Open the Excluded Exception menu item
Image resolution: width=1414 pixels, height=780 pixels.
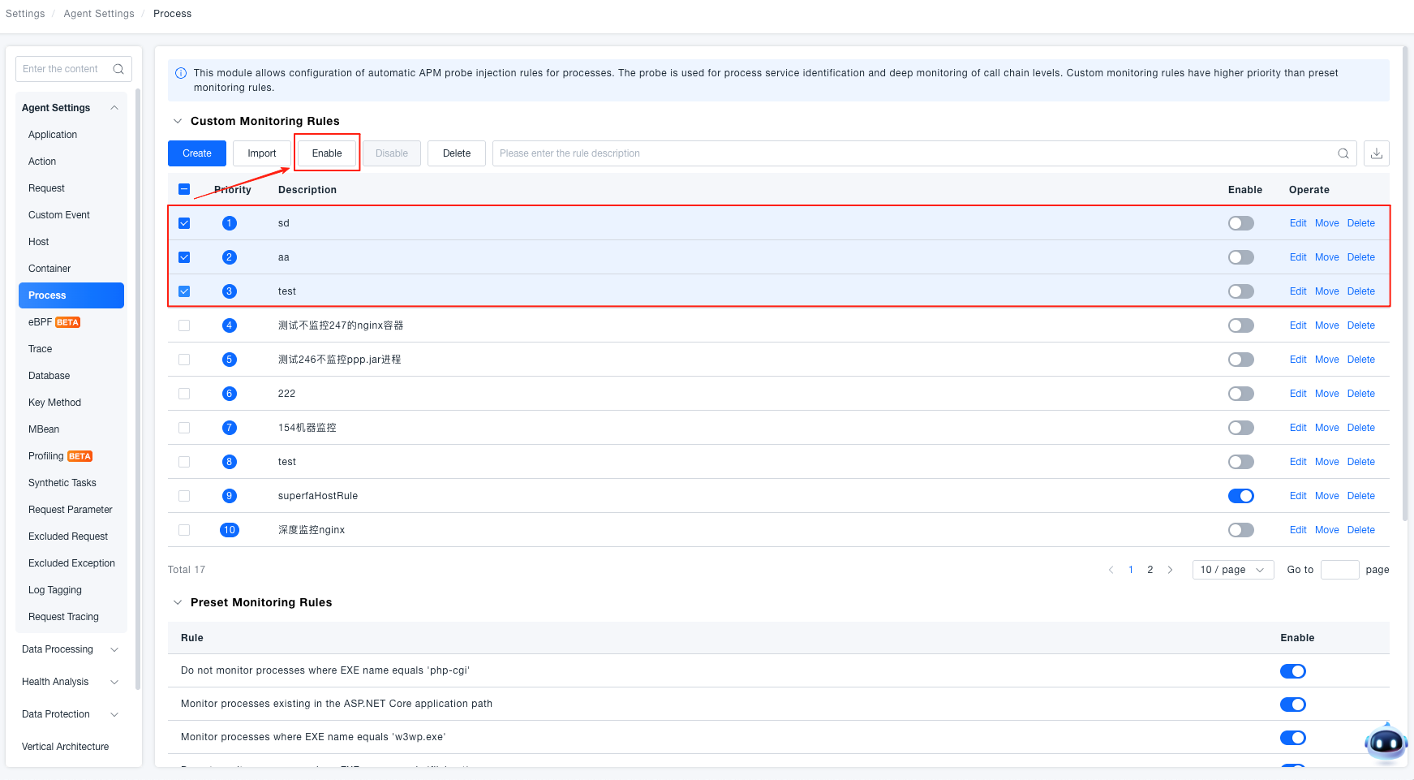71,563
